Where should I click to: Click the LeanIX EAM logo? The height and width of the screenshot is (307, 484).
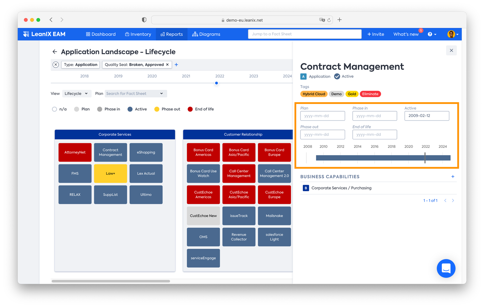(44, 34)
